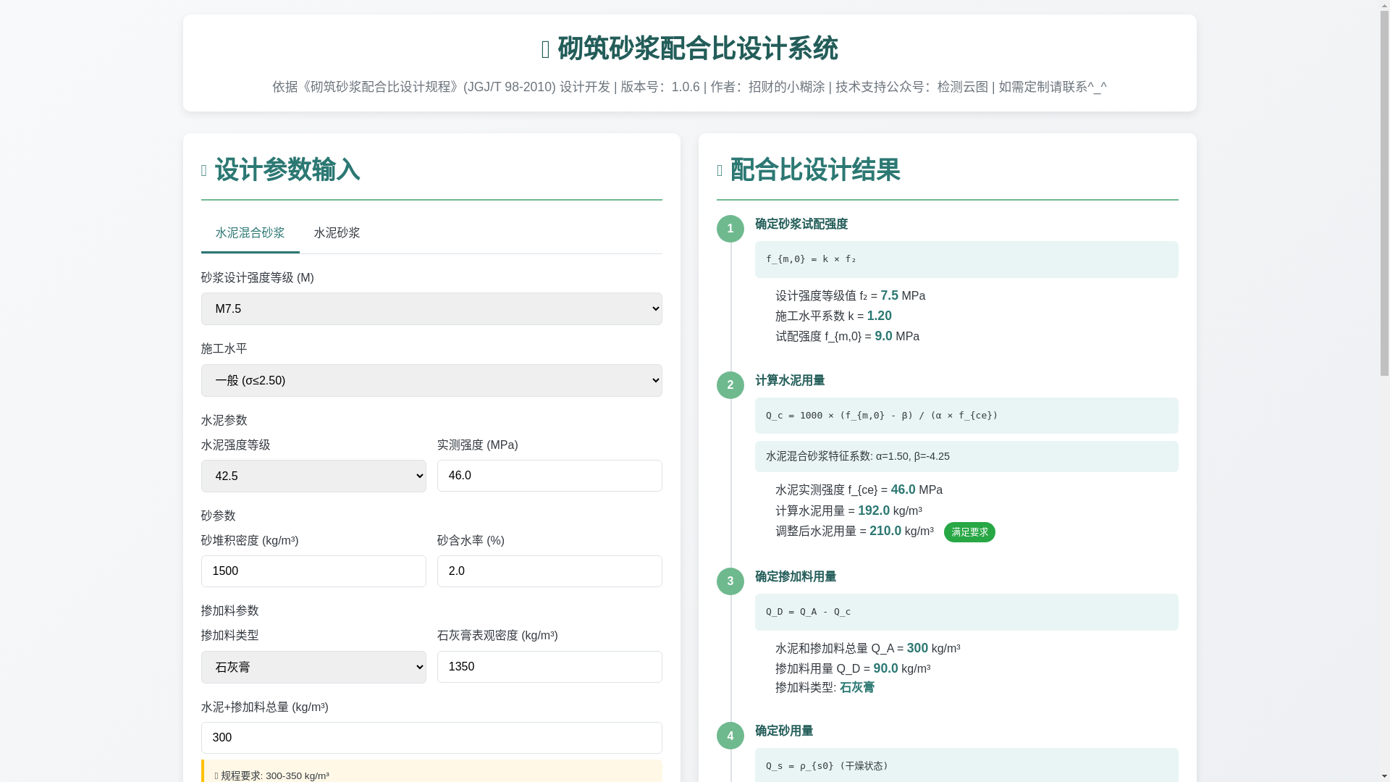The height and width of the screenshot is (782, 1390).
Task: Open the 掺加料类型 石灰膏 dropdown
Action: (313, 667)
